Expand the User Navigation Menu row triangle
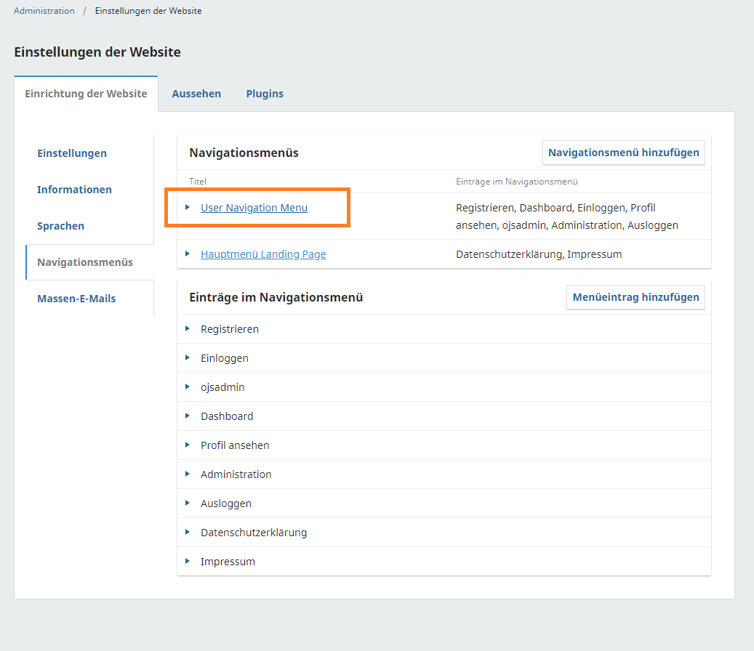Viewport: 754px width, 651px height. tap(188, 207)
